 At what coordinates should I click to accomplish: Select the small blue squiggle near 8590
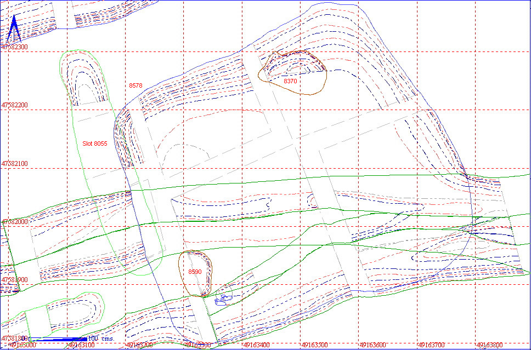point(223,299)
